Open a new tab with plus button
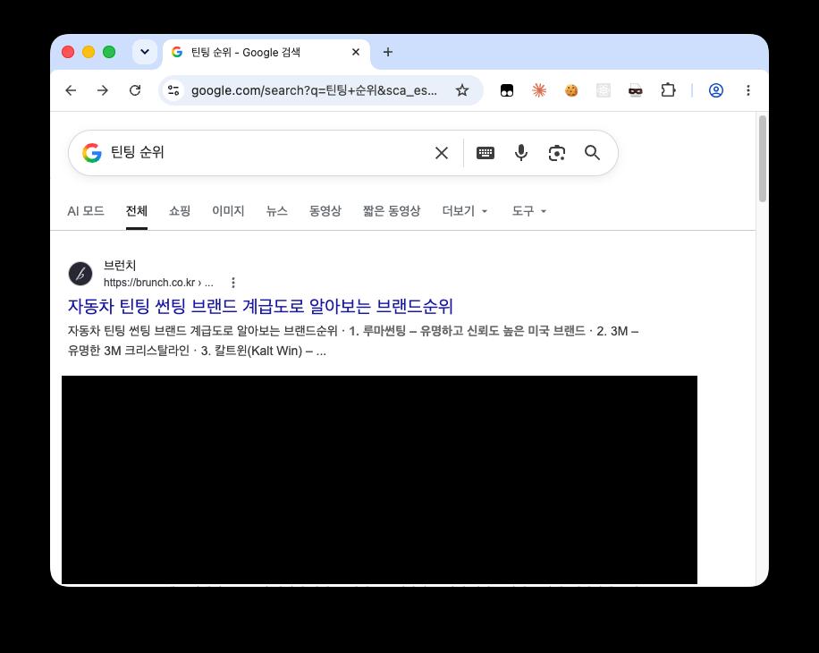 point(387,52)
